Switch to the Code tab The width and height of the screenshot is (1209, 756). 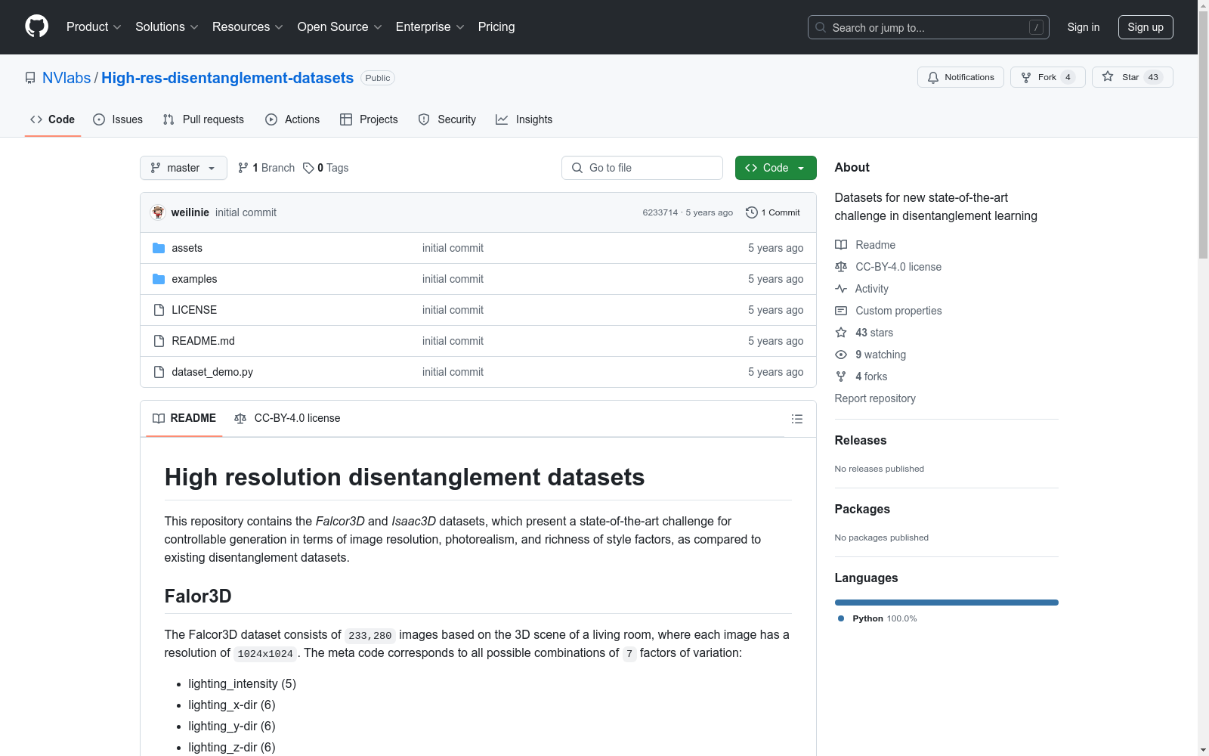tap(53, 119)
